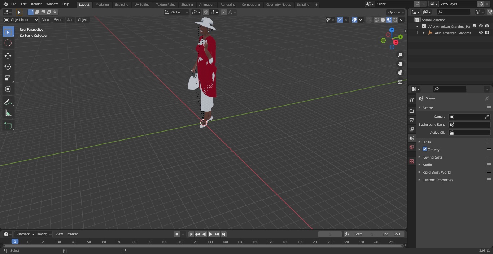Toggle snapping magnet icon
493x254 pixels.
coord(206,12)
